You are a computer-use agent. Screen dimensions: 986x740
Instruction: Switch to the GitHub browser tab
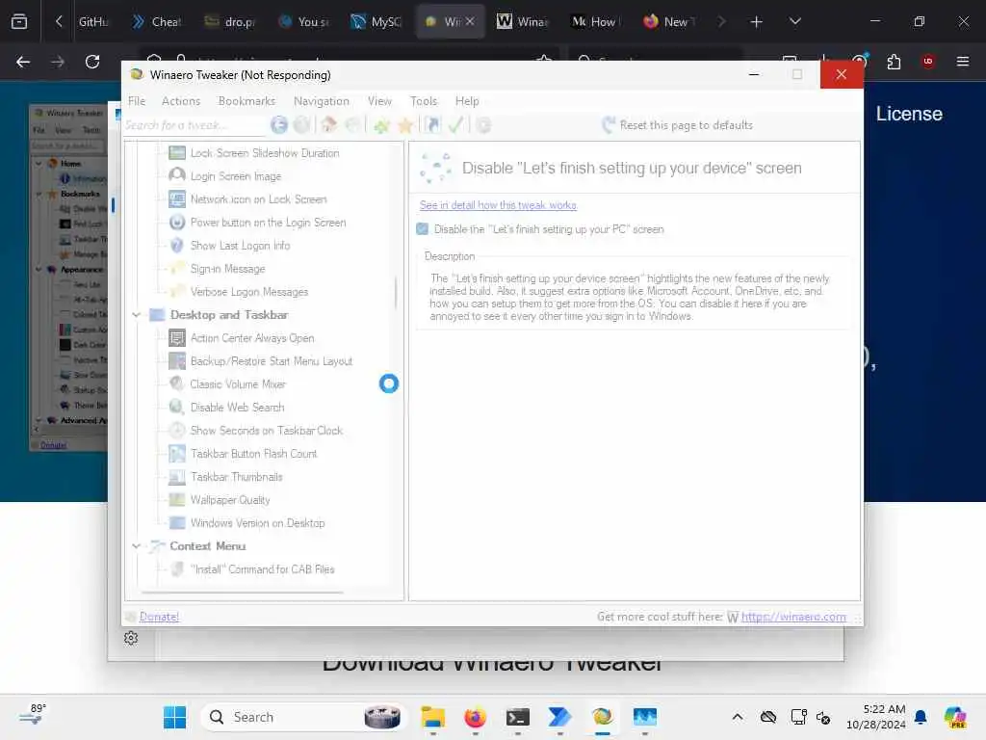pos(91,21)
